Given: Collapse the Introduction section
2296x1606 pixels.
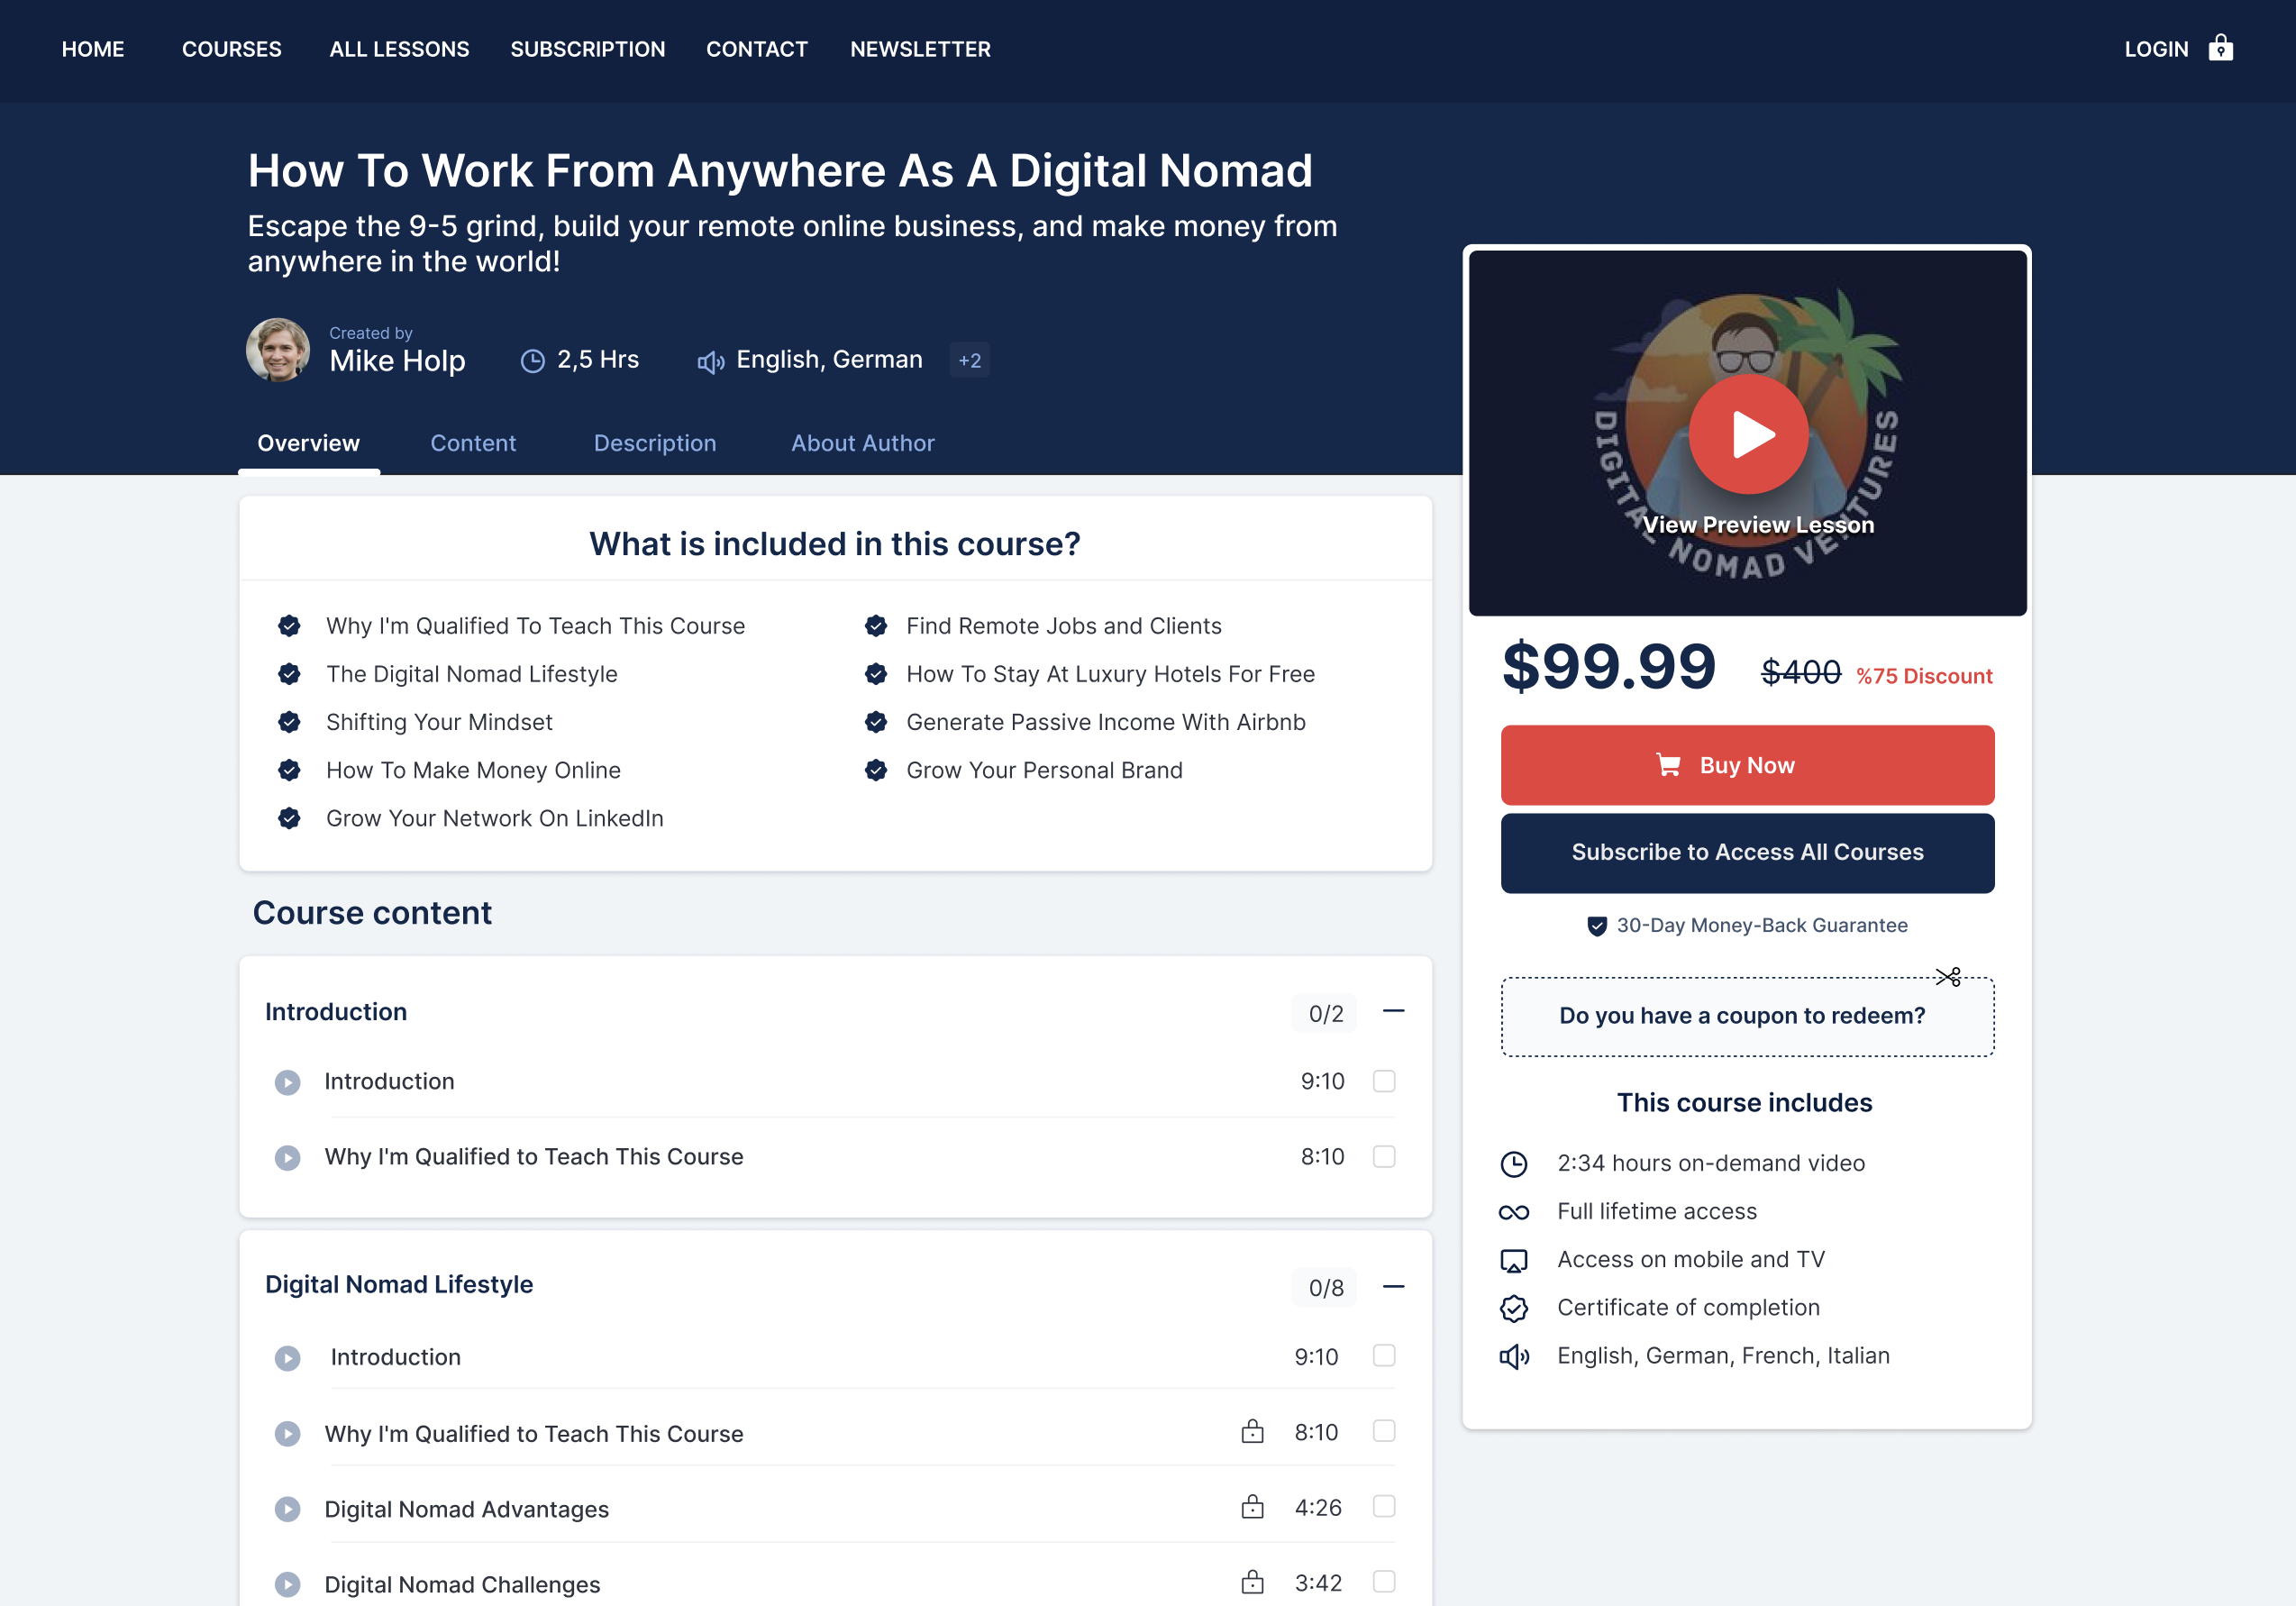Looking at the screenshot, I should (x=1393, y=1011).
